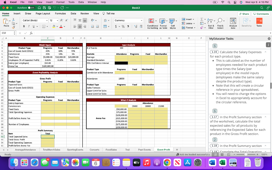Click the Cell Styles icon

[172, 21]
